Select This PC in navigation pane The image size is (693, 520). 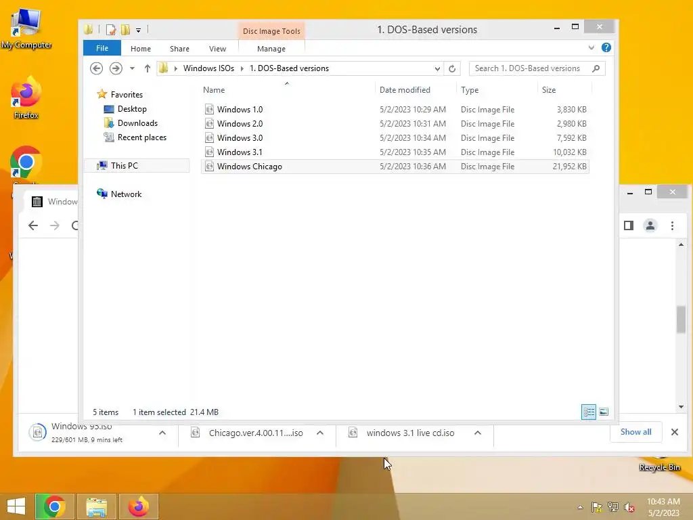pos(125,166)
